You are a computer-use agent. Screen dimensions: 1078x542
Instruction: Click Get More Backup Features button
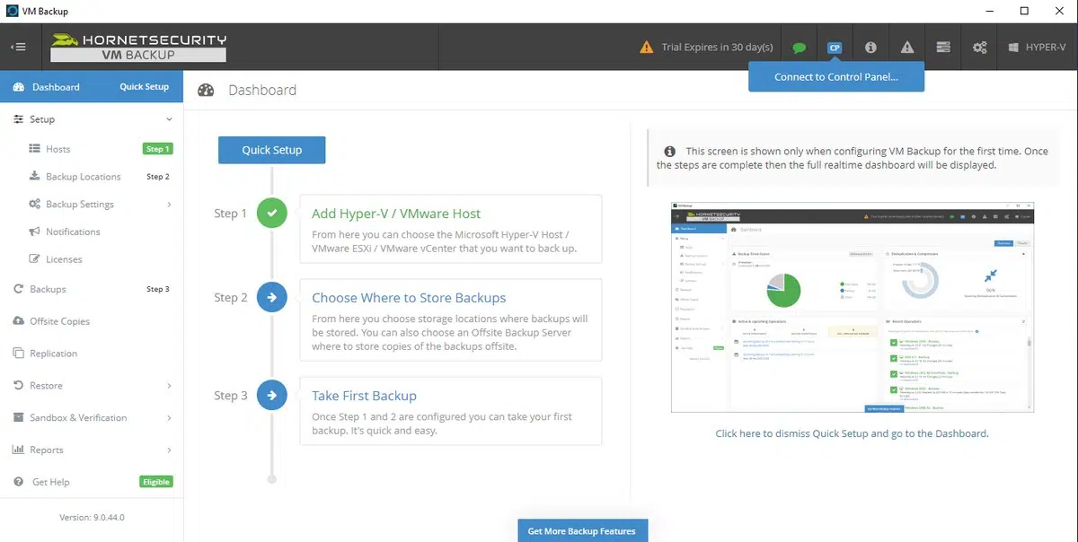click(x=582, y=530)
